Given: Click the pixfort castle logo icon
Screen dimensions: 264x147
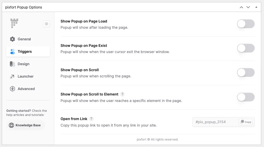Looking at the screenshot, I should pyautogui.click(x=14, y=23).
